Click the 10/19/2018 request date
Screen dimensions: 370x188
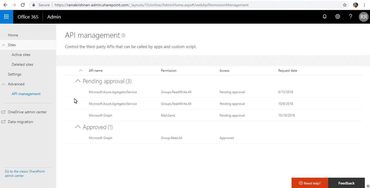[x=286, y=115]
